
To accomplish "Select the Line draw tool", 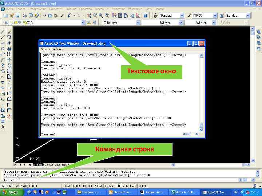I will (3, 32).
